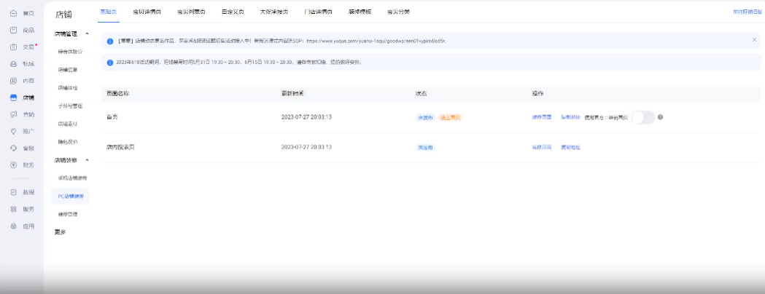Open the 交易 transactions icon with red dot
Screen dimensions: 765x294
[14, 47]
